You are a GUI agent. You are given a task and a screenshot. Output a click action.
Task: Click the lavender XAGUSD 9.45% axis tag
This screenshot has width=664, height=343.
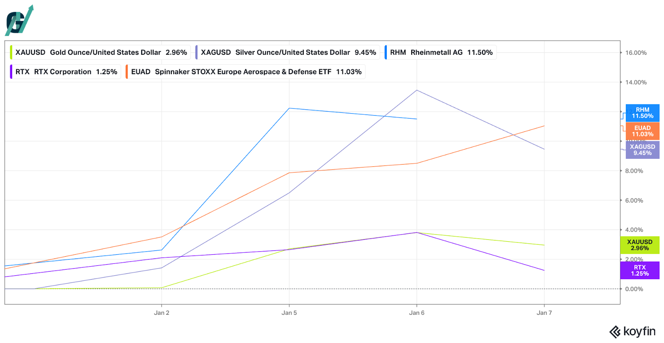642,150
